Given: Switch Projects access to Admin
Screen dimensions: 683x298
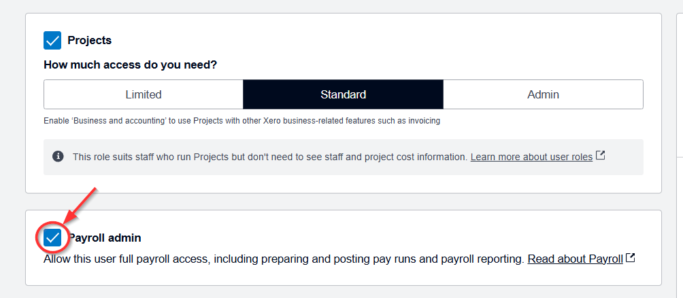Looking at the screenshot, I should [x=543, y=94].
